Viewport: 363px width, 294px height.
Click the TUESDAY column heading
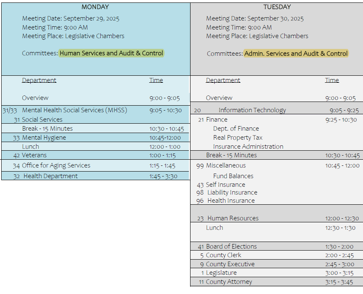pos(277,7)
